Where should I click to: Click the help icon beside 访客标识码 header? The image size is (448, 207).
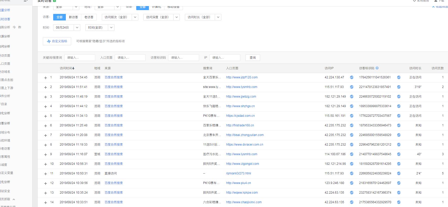coord(377,68)
